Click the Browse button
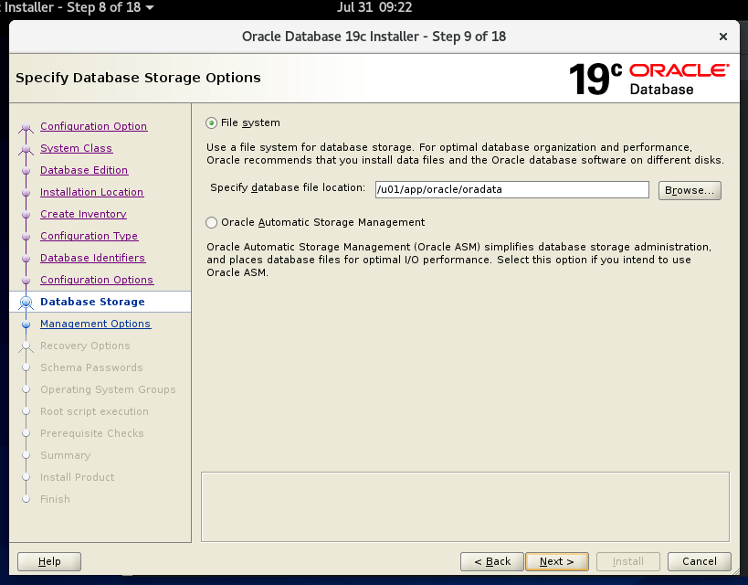 [690, 190]
